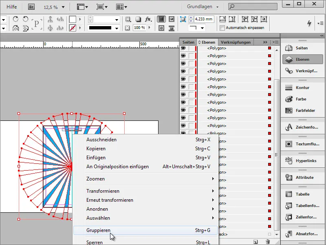This screenshot has height=245, width=326.
Task: Open Adobe Bridge via Br icon
Action: (31, 7)
